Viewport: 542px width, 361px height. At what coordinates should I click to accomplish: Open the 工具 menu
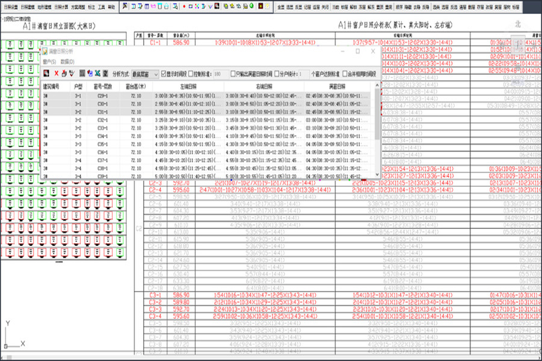[101, 7]
